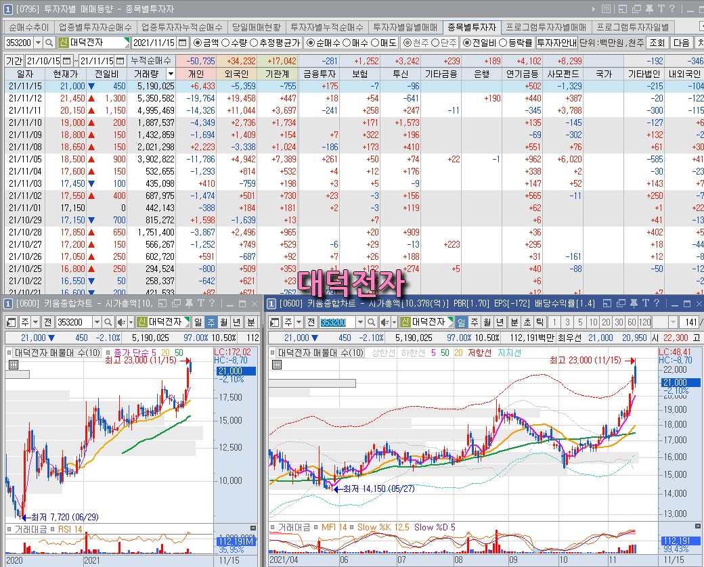The image size is (704, 567).
Task: Click the copy window icon in left chart title bar
Action: (177, 304)
